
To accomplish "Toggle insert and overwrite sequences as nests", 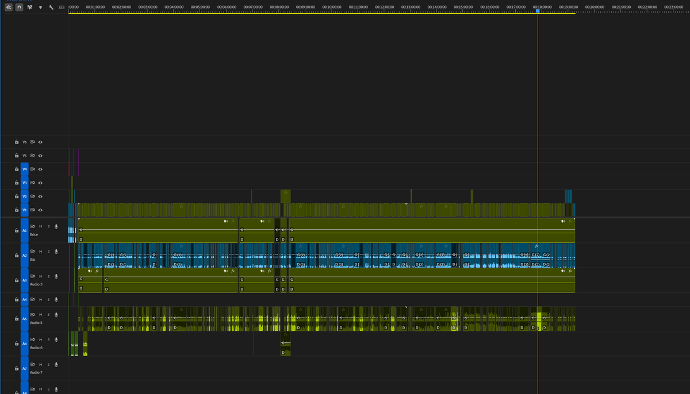I will coord(9,7).
